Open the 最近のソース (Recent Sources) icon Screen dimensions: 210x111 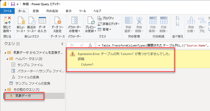pos(32,20)
